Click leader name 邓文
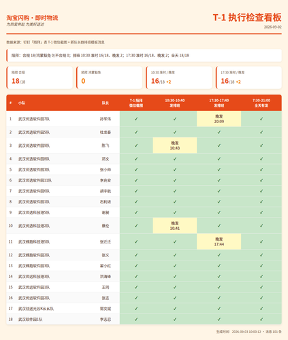Viewport: 288px width, 340px height. pyautogui.click(x=106, y=159)
